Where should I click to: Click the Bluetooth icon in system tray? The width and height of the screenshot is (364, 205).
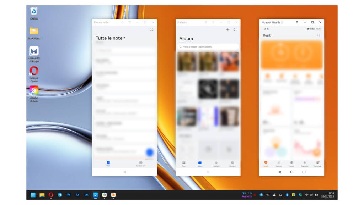click(x=287, y=195)
